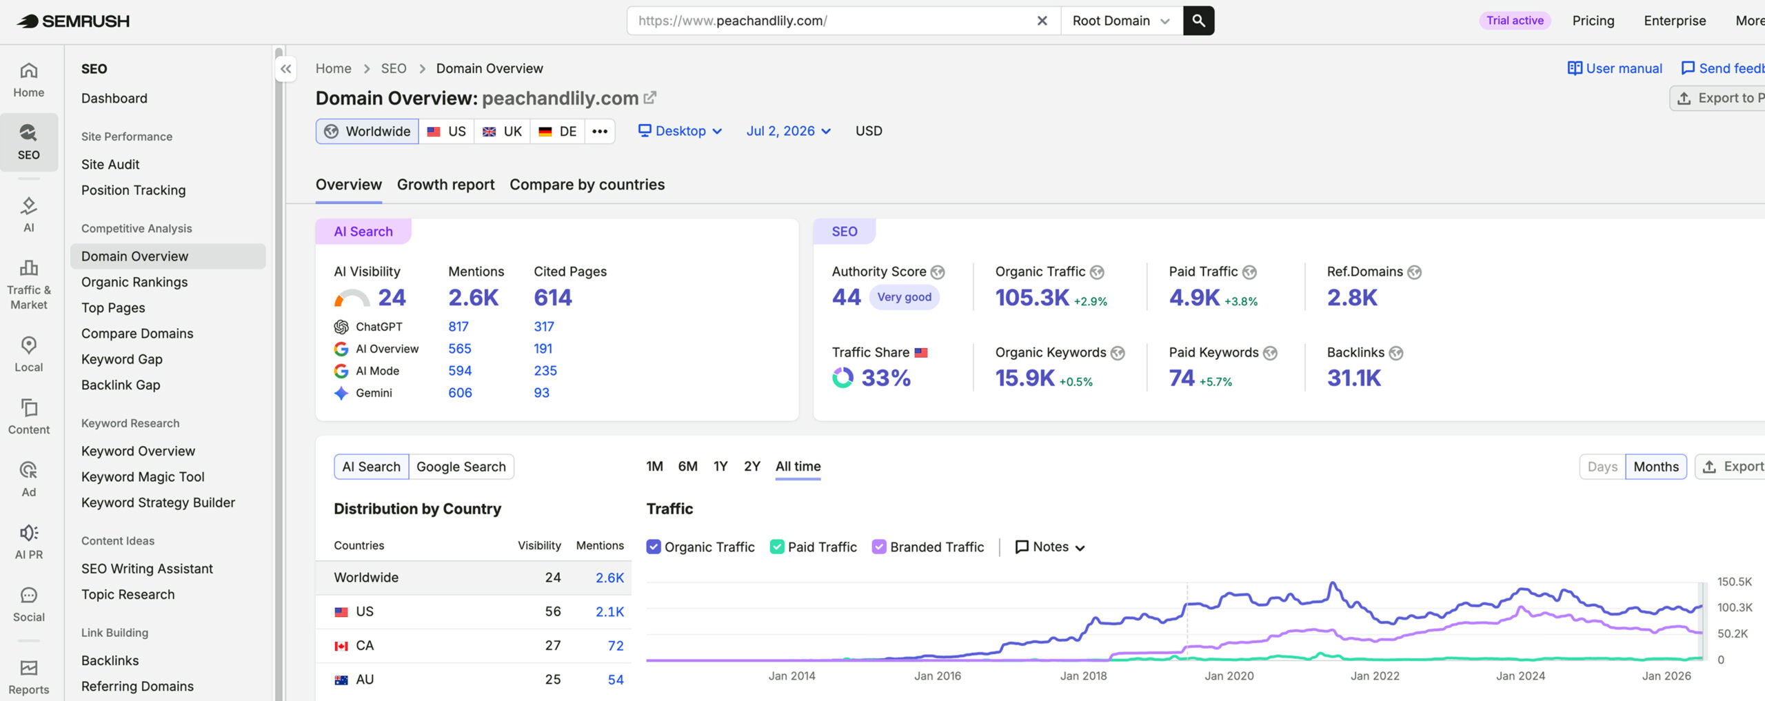Open Traffic & Market section icon
Image resolution: width=1765 pixels, height=701 pixels.
pyautogui.click(x=28, y=285)
